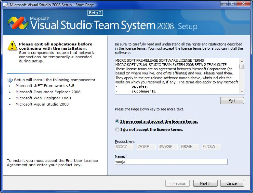Click the 'Beta 2' label in banner
The width and height of the screenshot is (253, 193).
tap(95, 13)
